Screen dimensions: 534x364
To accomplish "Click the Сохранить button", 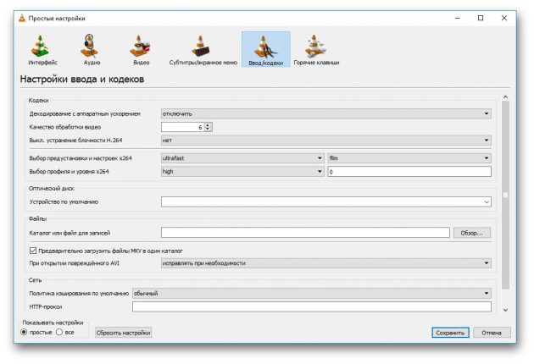I will pos(450,333).
